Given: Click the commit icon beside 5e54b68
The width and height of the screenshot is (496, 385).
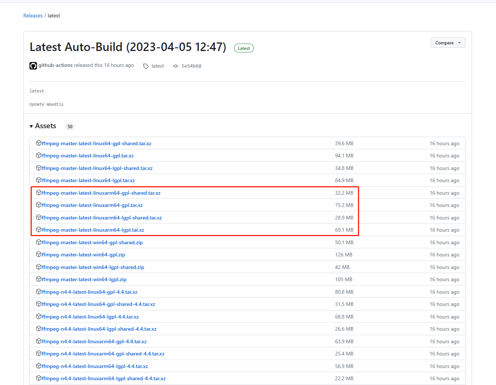Looking at the screenshot, I should (176, 66).
